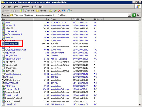
Task: Open the Views dropdown button
Action: tap(69, 11)
